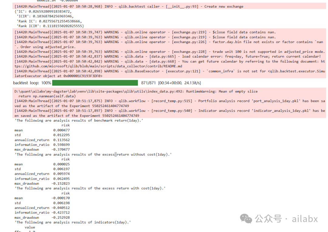Click the 'RuntimeWarning: Mean of empty slice' text
Image resolution: width=328 pixels, height=232 pixels.
(222, 92)
